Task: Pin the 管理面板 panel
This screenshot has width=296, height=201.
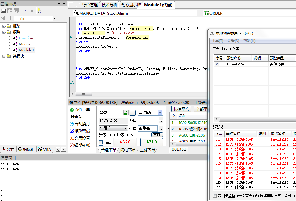Action: (x=59, y=4)
